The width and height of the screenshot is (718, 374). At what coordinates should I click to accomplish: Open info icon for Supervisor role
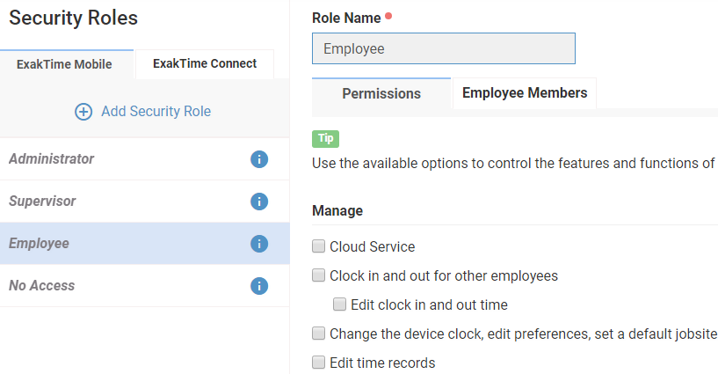[259, 202]
